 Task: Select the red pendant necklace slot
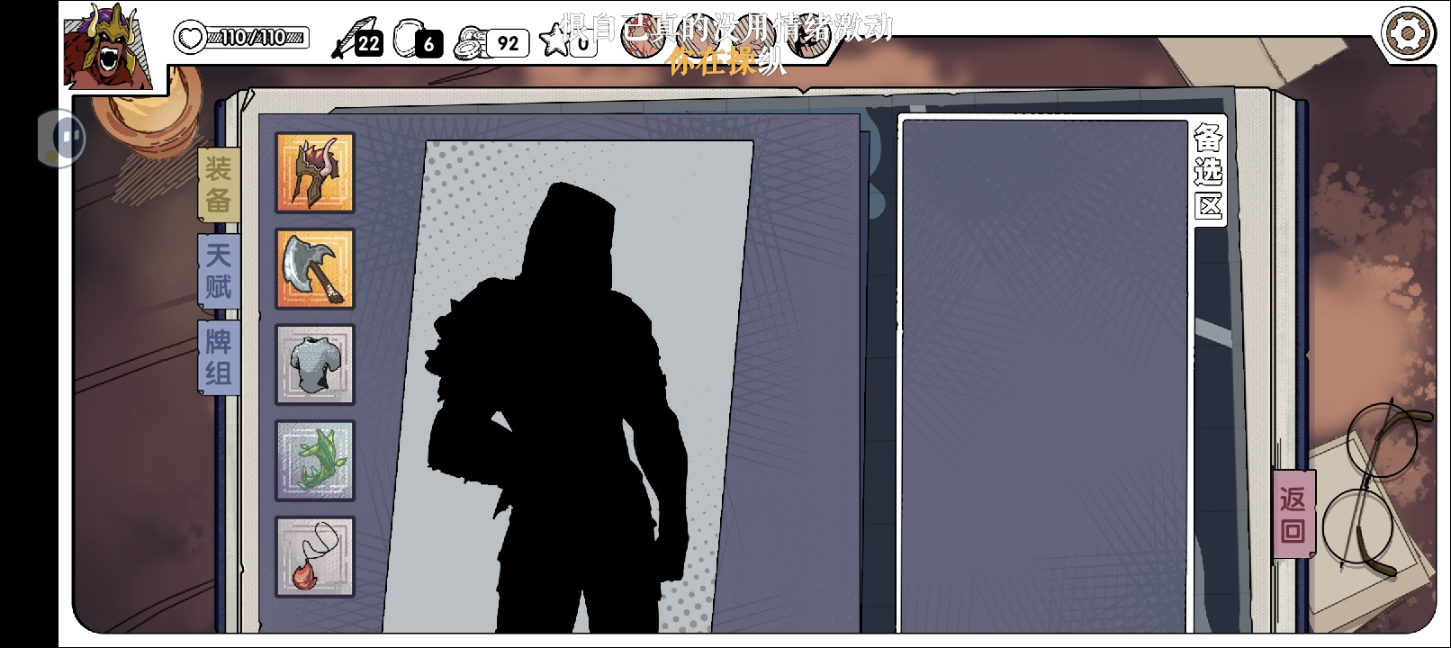(315, 557)
